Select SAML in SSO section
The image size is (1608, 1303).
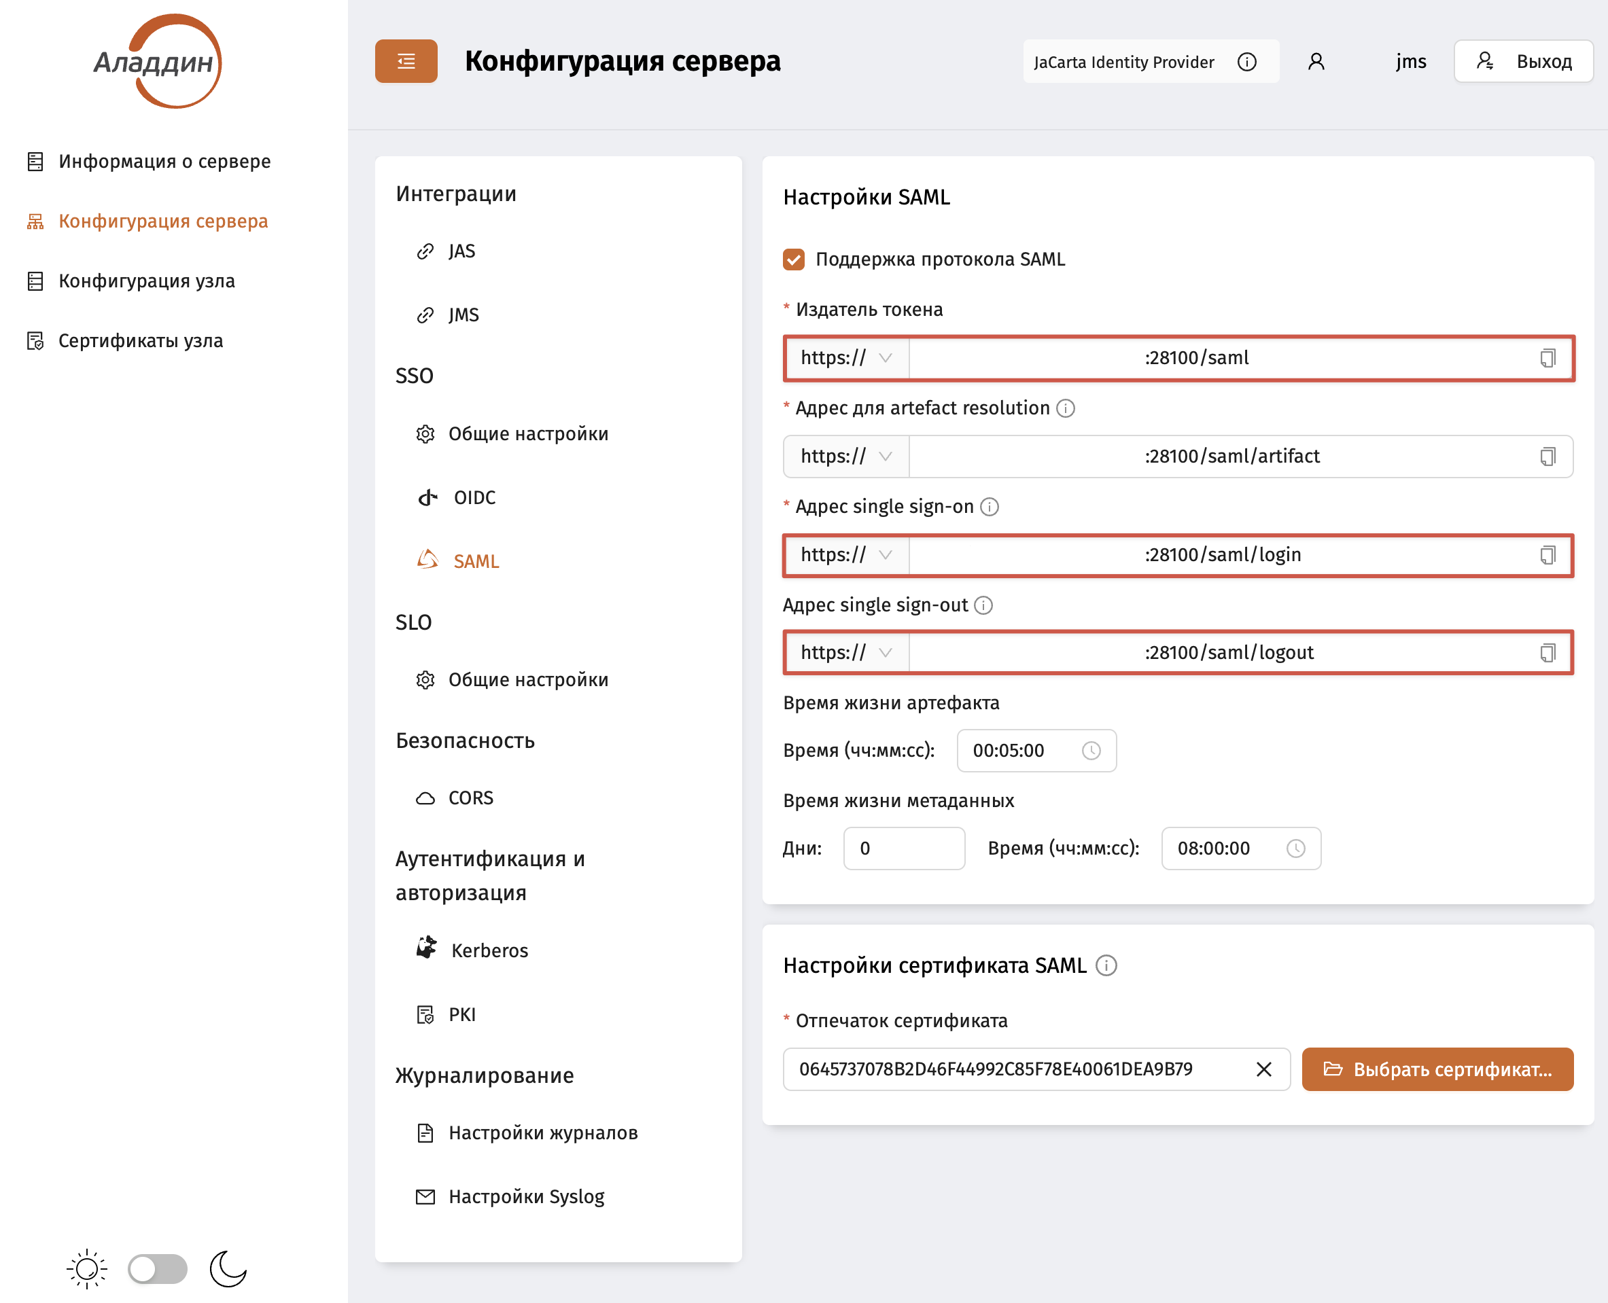[x=458, y=560]
